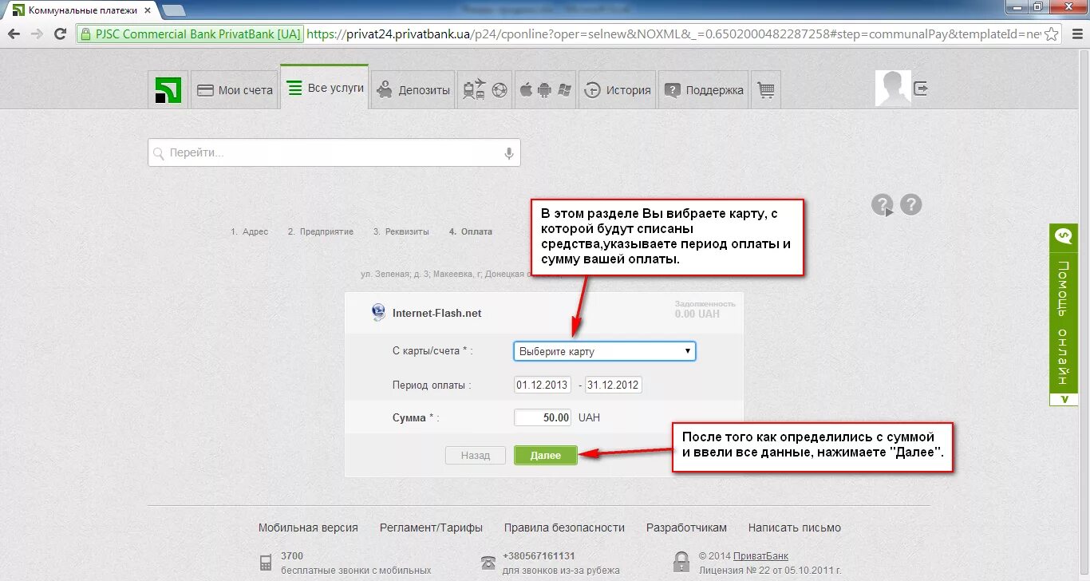Screen dimensions: 1090x581
Task: Click the green SSL padlock certificate badge
Action: [191, 34]
